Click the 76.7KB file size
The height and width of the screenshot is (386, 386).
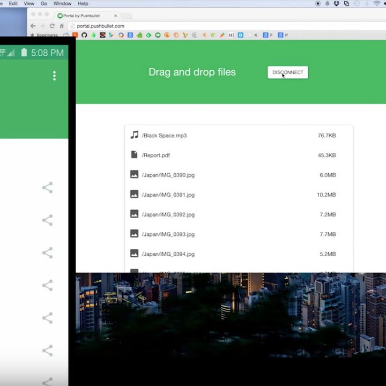[327, 136]
